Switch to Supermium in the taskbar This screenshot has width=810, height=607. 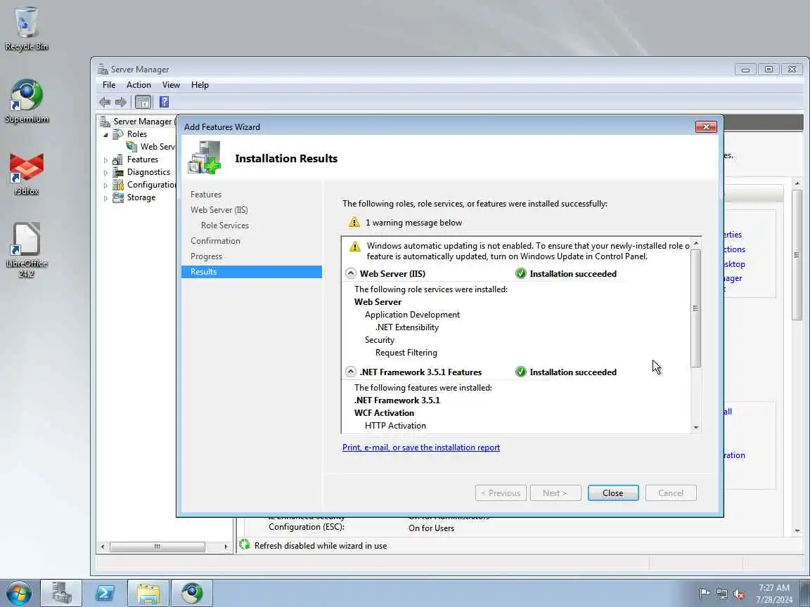coord(192,593)
